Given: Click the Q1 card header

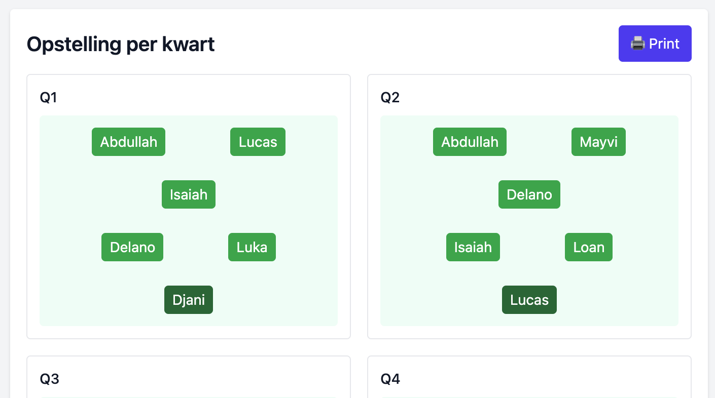Looking at the screenshot, I should click(x=49, y=97).
